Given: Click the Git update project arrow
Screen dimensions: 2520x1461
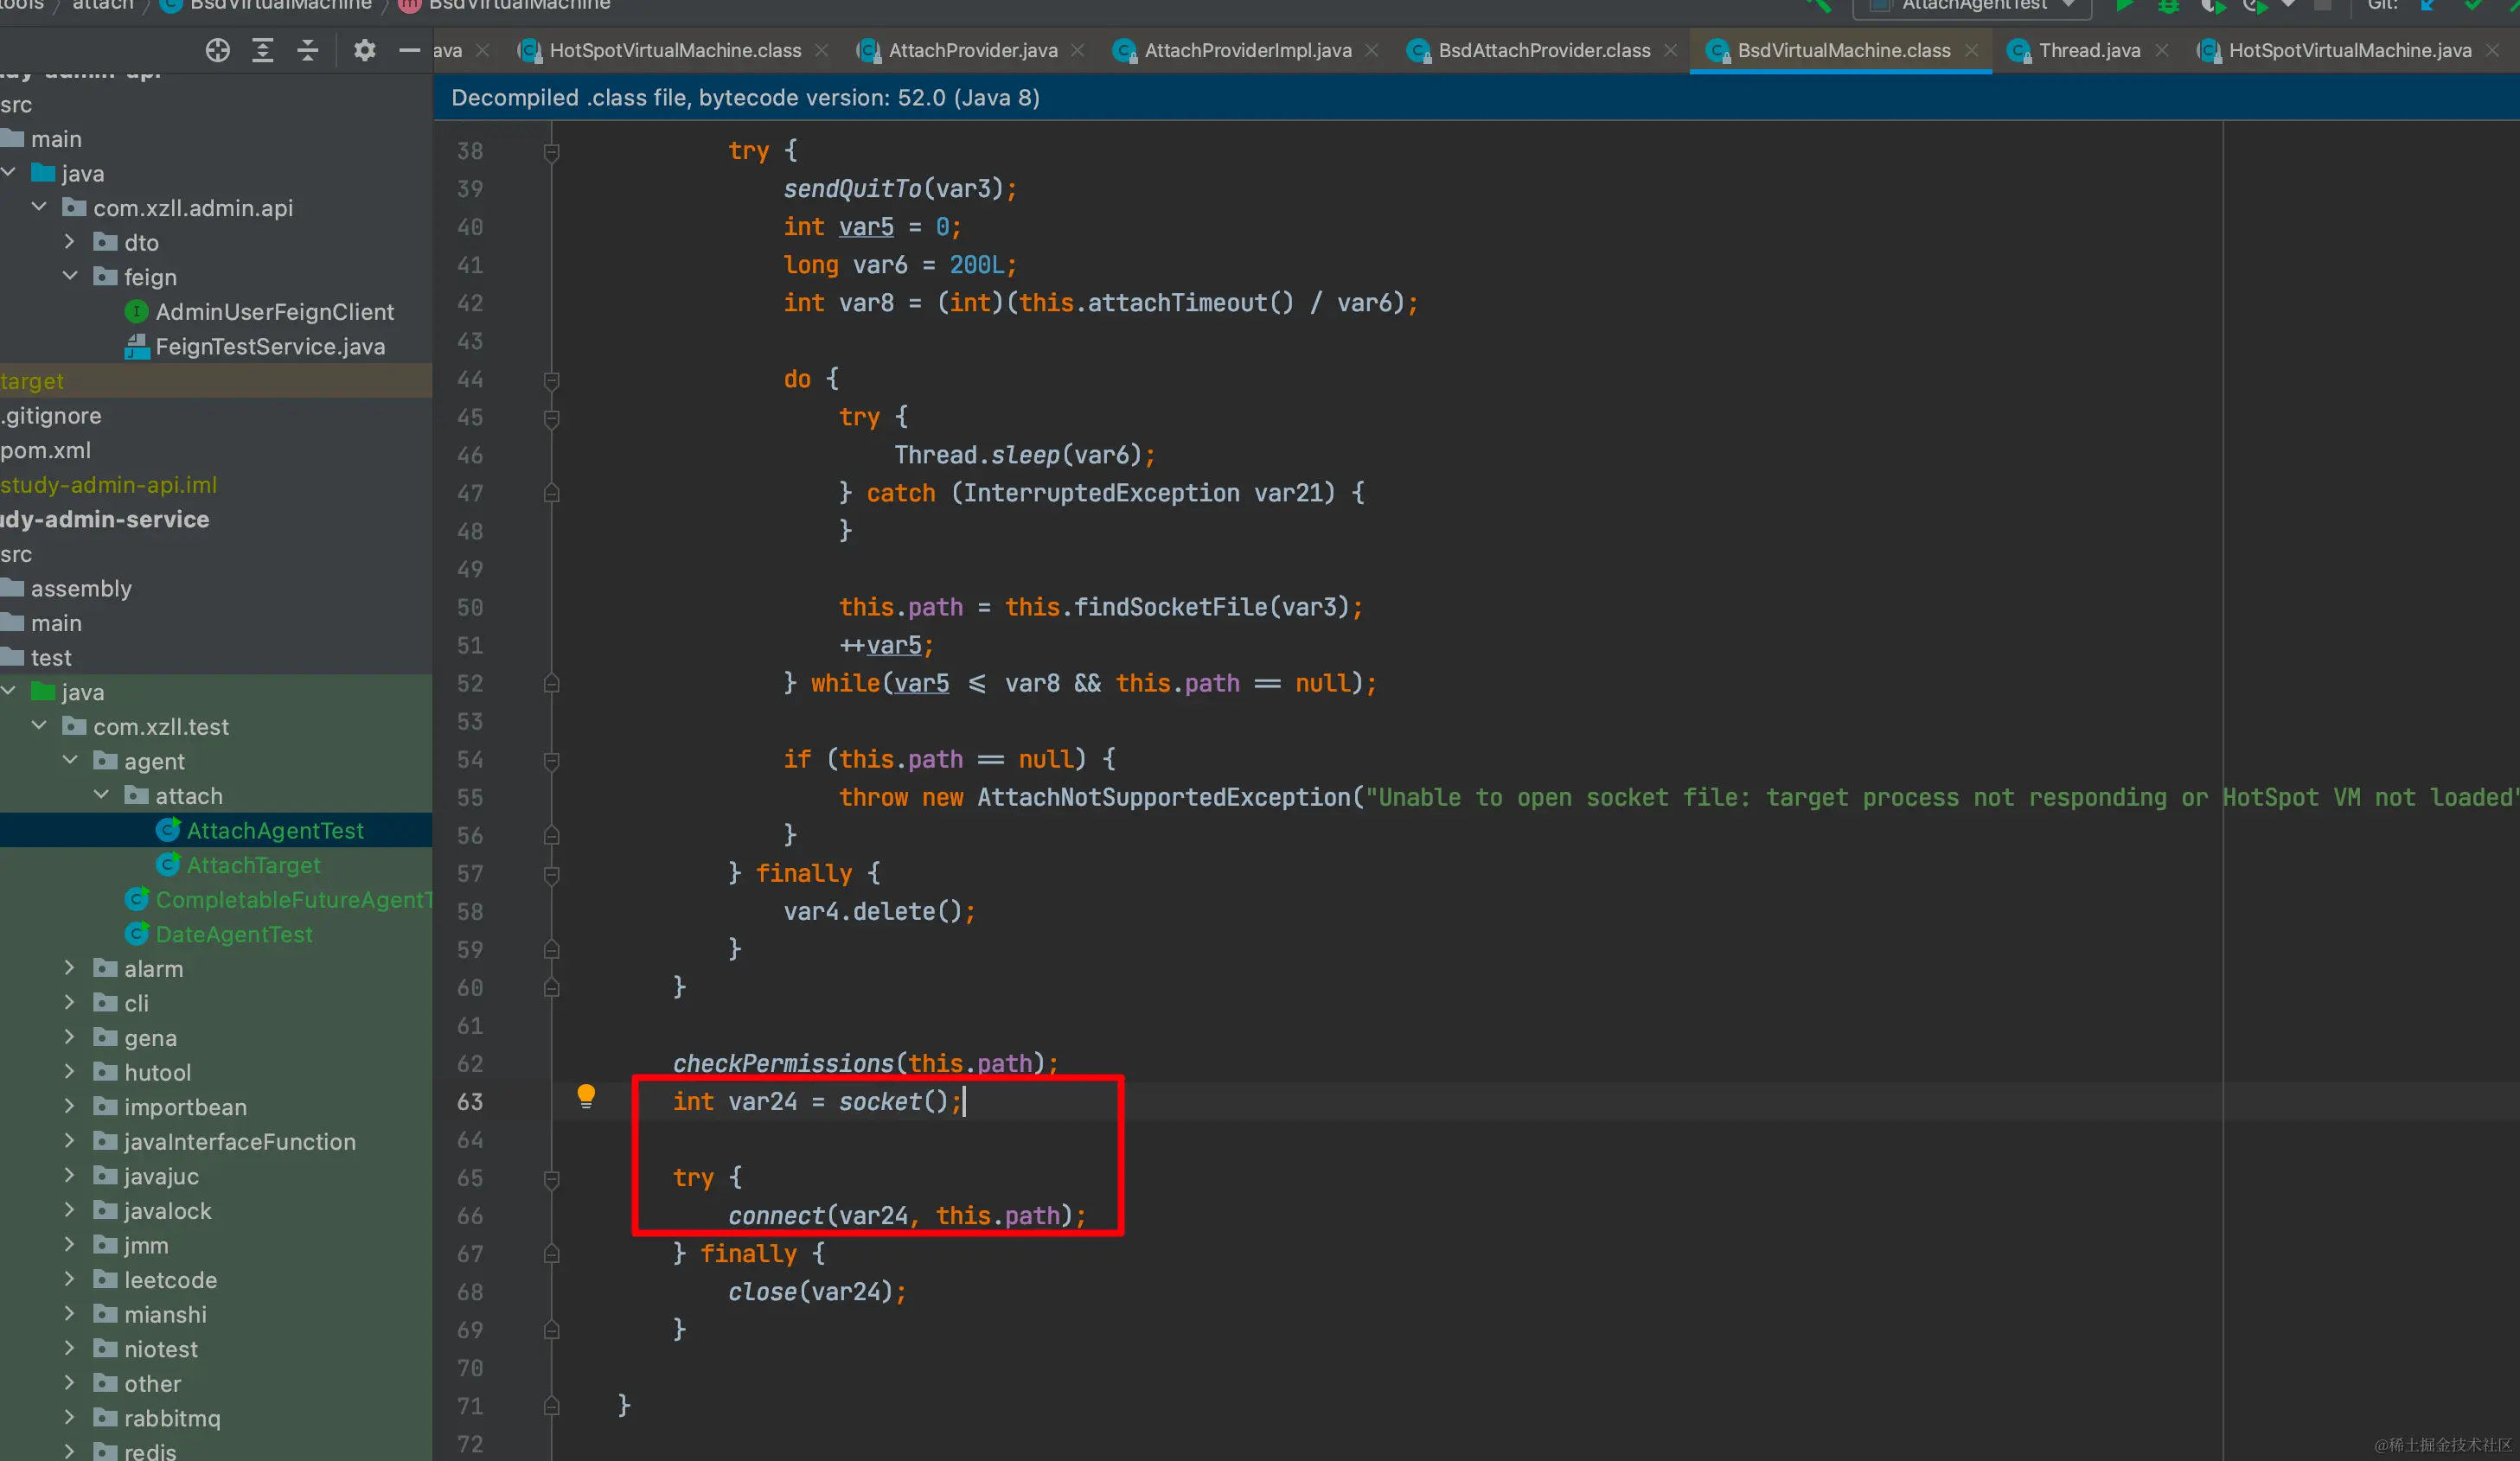Looking at the screenshot, I should [x=2427, y=6].
